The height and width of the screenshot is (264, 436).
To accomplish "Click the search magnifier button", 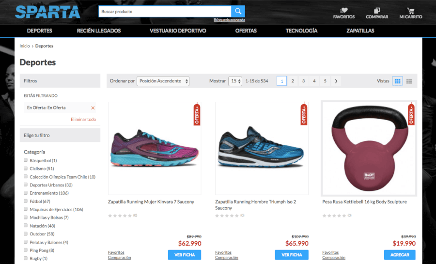I will click(x=238, y=12).
